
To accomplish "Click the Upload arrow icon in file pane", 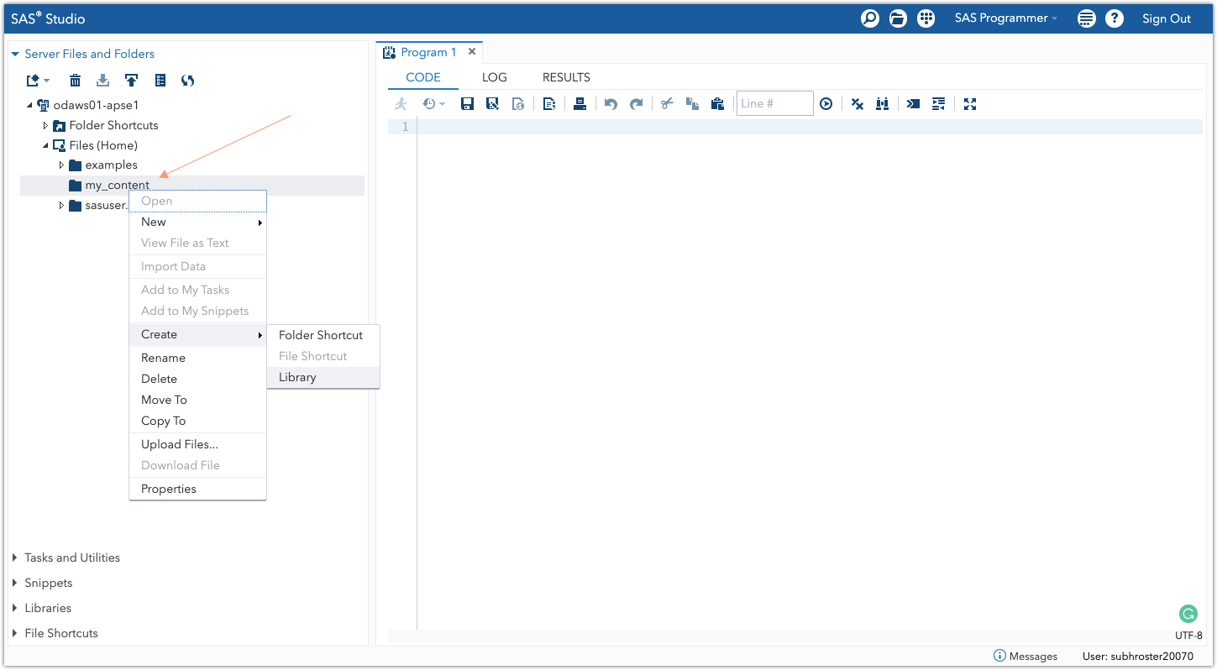I will (x=132, y=81).
